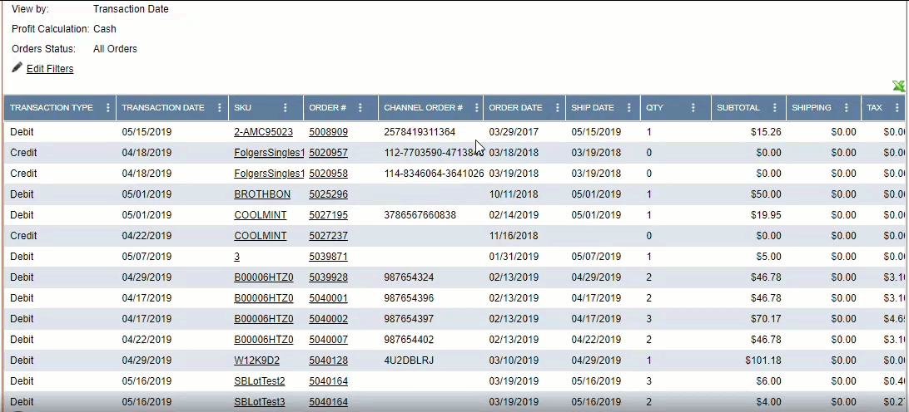The image size is (909, 412).
Task: Open SKU column three-dot menu
Action: (286, 108)
